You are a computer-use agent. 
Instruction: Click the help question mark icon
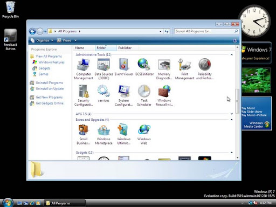(x=235, y=40)
